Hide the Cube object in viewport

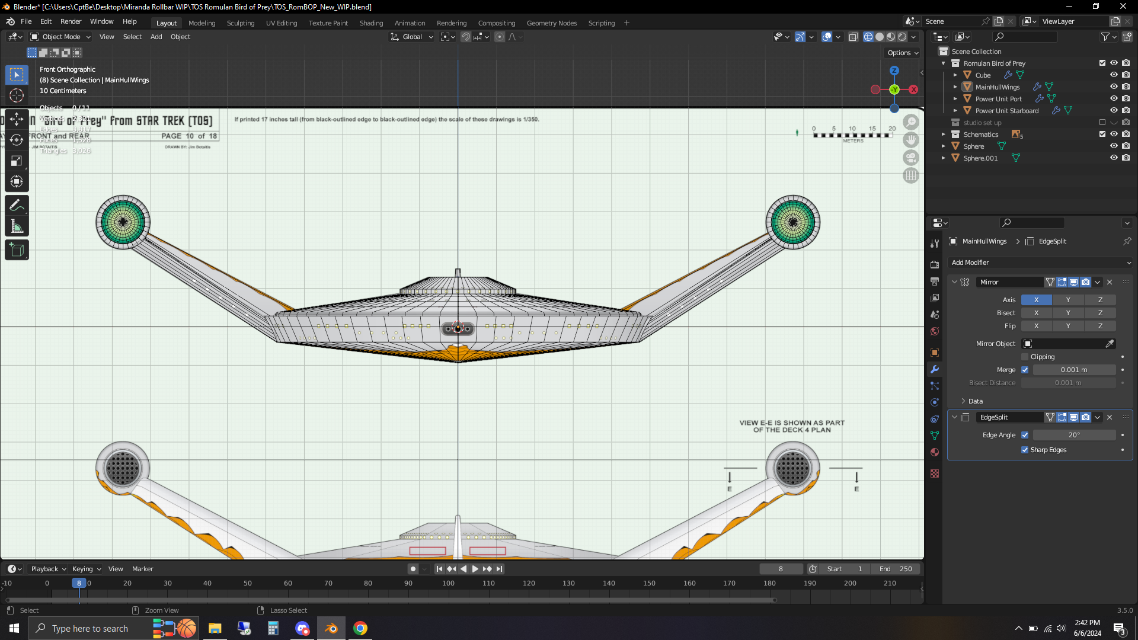(1114, 75)
